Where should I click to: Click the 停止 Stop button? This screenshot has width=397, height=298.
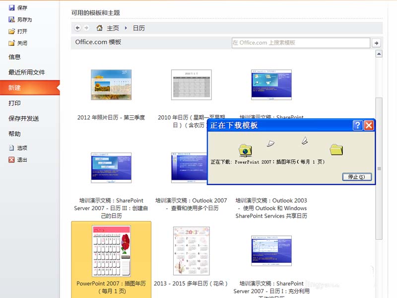357,177
